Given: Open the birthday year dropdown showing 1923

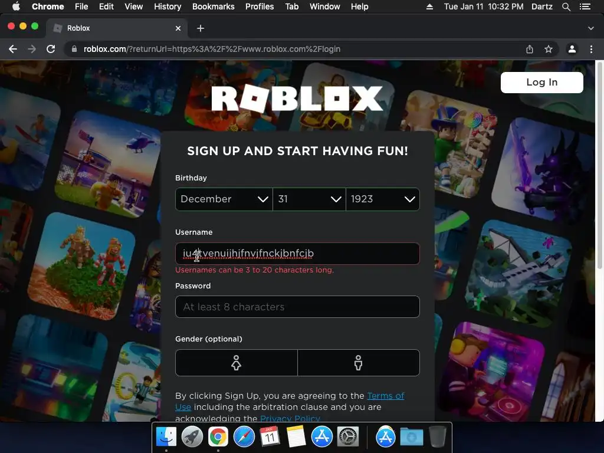Looking at the screenshot, I should (383, 199).
